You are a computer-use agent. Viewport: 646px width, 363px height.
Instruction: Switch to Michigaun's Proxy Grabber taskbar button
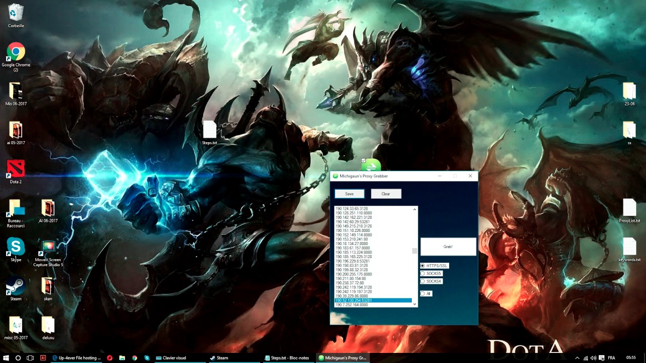point(343,358)
